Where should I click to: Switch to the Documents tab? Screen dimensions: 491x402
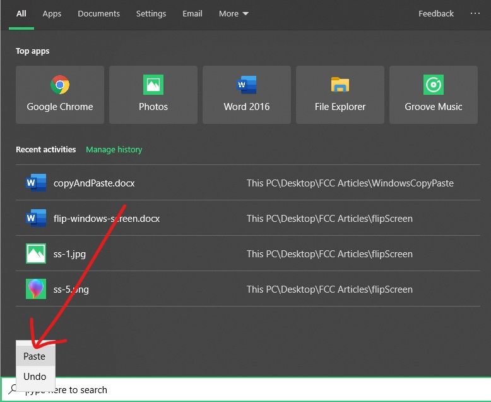coord(98,13)
